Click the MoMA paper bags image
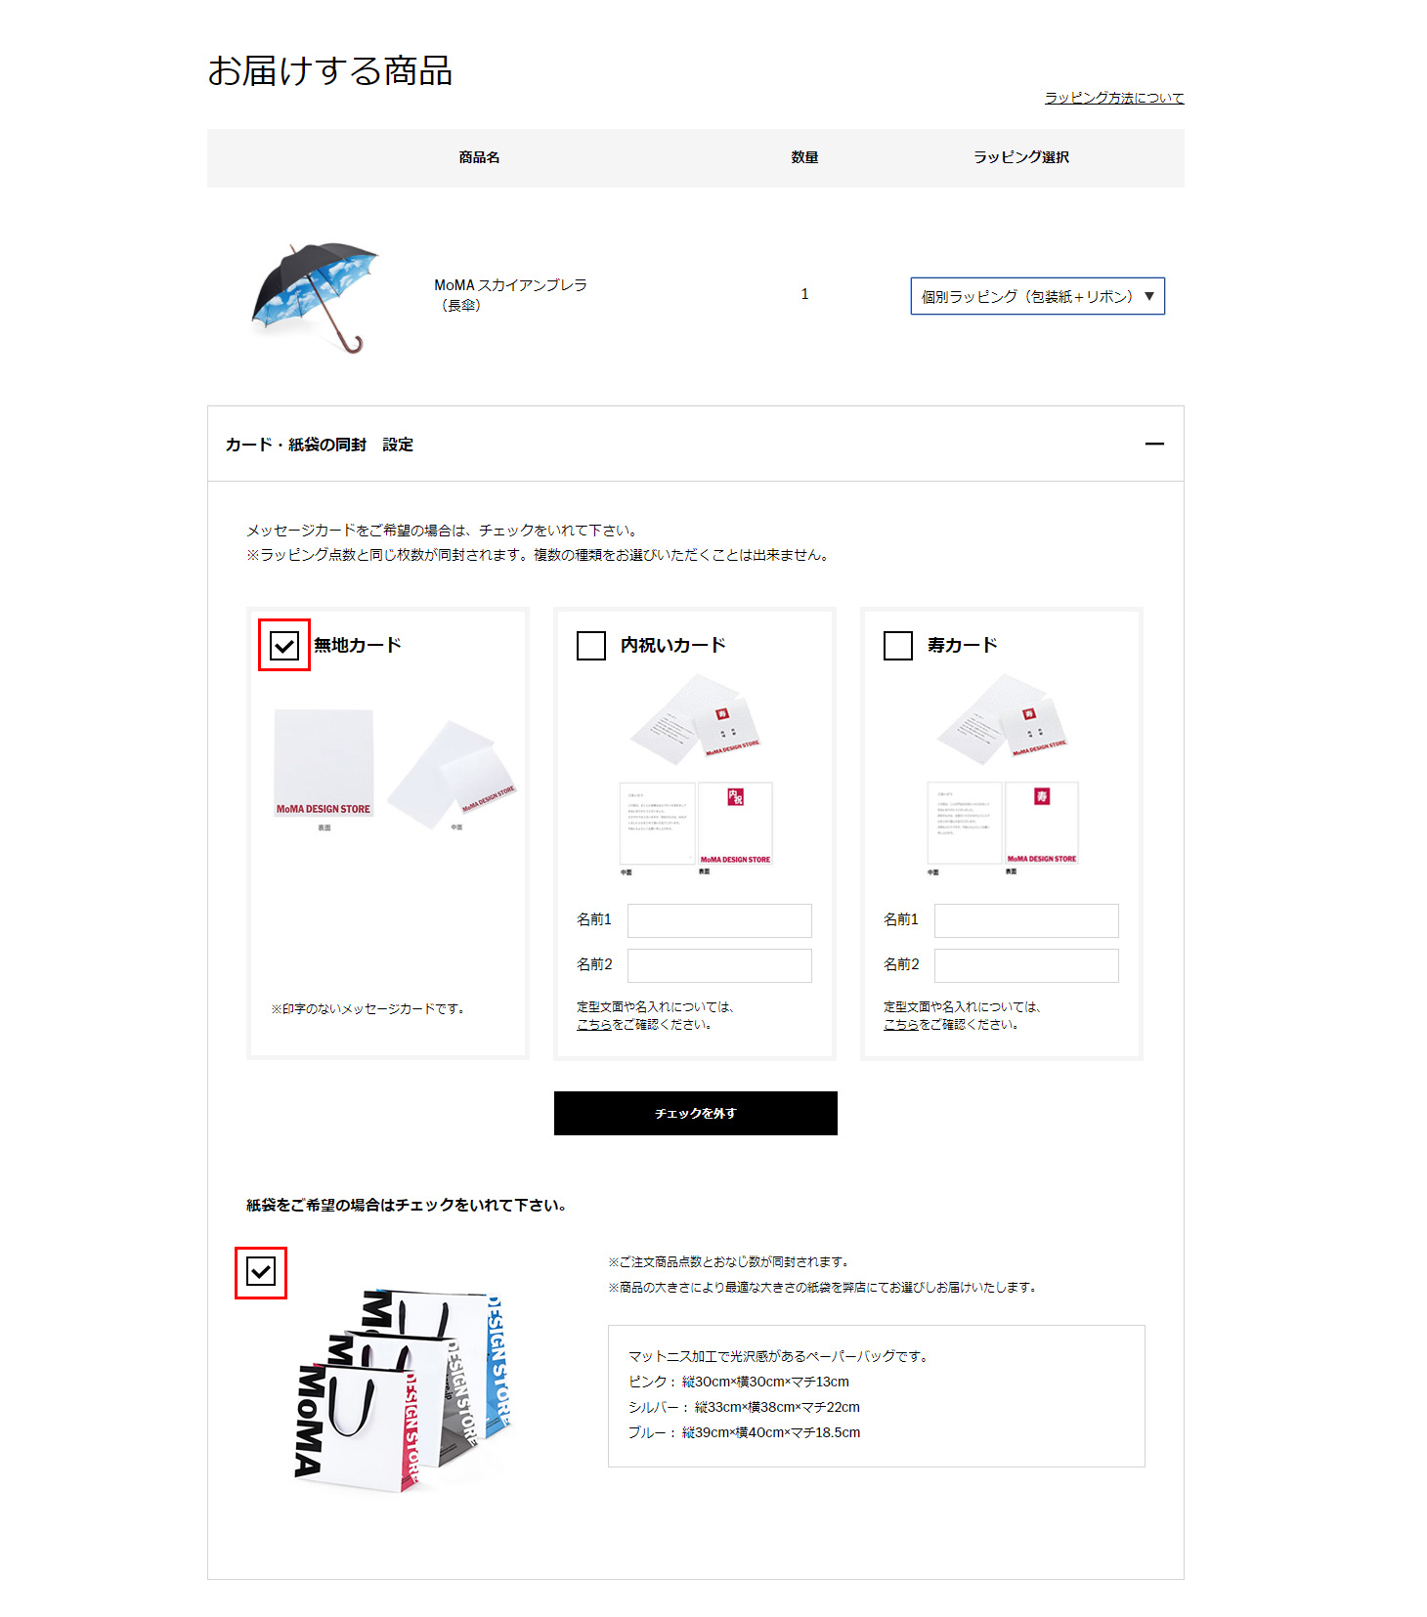 (402, 1389)
